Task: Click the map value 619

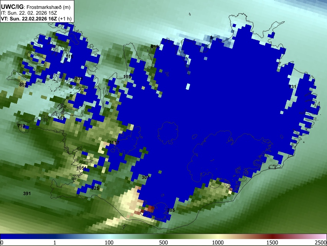Action: 155,47
